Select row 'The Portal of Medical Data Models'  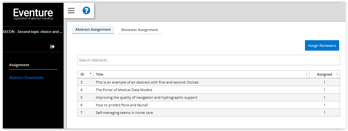coord(124,90)
